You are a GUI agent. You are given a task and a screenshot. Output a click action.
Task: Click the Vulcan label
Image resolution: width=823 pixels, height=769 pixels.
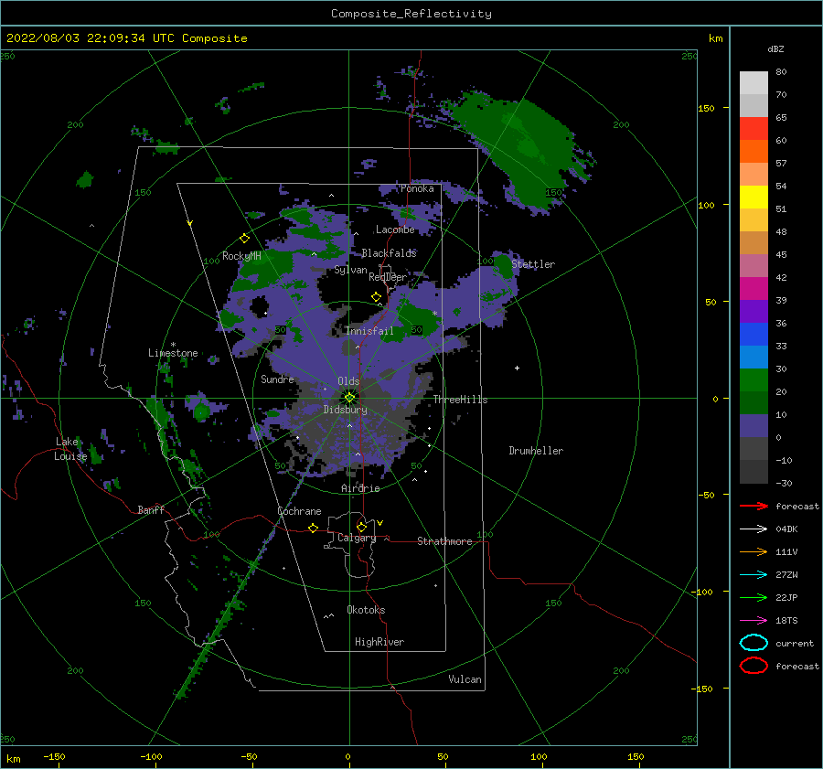coord(465,679)
